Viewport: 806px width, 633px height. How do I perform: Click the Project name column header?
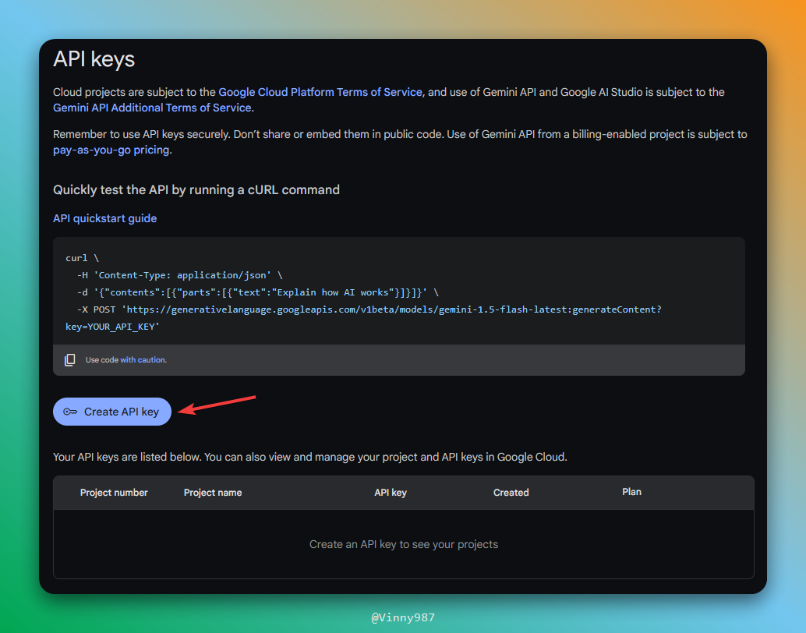[212, 493]
